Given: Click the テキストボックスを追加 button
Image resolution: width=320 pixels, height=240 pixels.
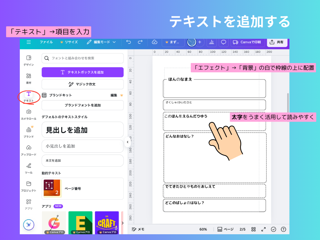Looking at the screenshot, I should (x=82, y=72).
